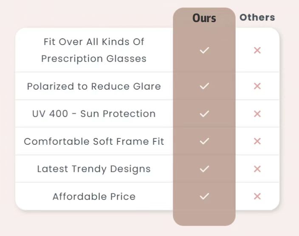
Task: Select the Latest Trendy Designs label
Action: point(94,169)
